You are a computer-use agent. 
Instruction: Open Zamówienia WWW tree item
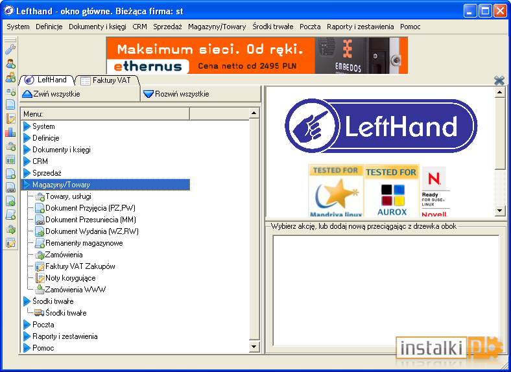tap(75, 290)
